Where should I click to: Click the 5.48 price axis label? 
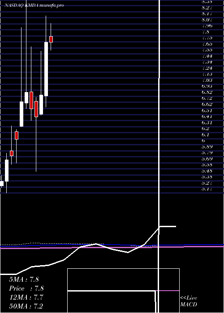click(207, 171)
